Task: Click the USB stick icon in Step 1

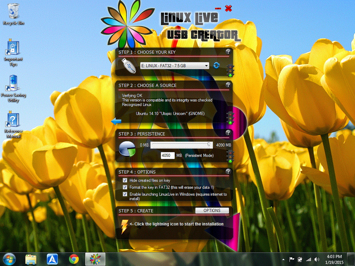Action: (x=129, y=65)
